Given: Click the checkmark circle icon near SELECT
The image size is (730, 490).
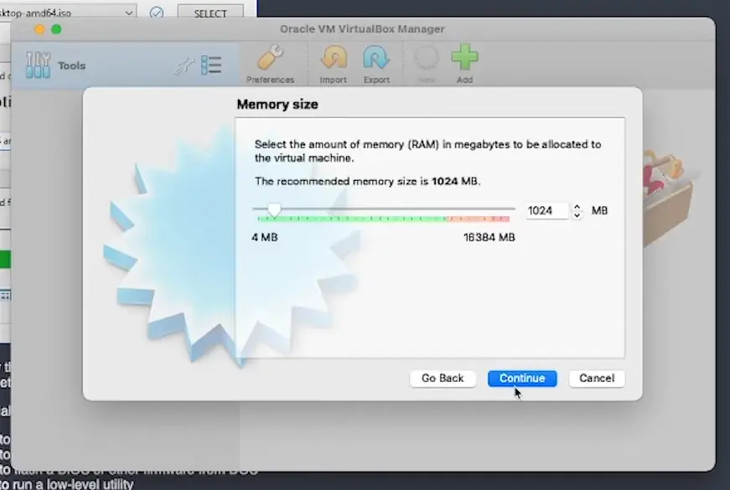Looking at the screenshot, I should coord(157,13).
